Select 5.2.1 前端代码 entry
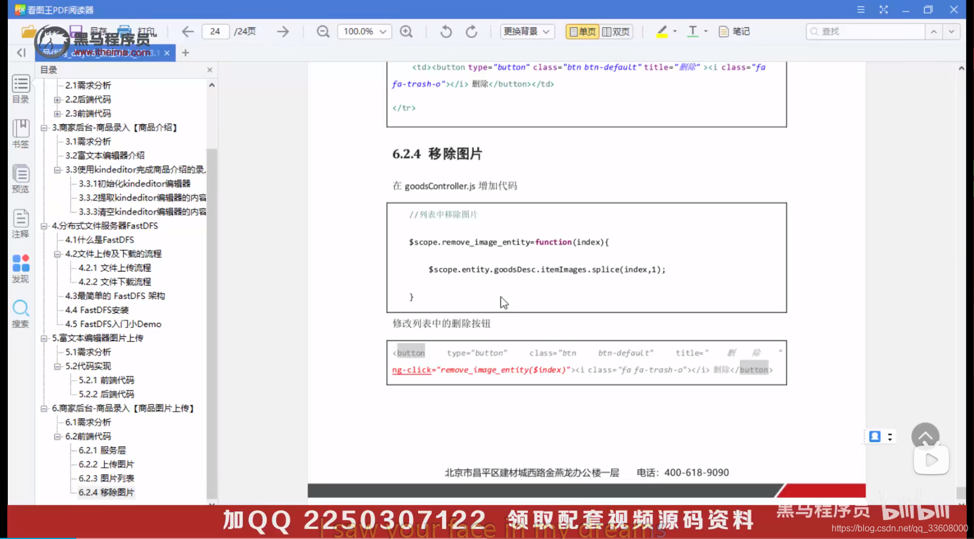 tap(106, 380)
